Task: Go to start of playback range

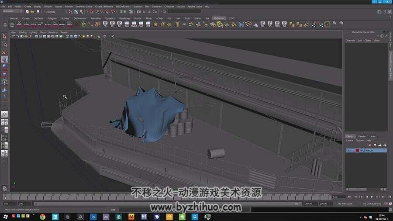Action: pos(350,197)
